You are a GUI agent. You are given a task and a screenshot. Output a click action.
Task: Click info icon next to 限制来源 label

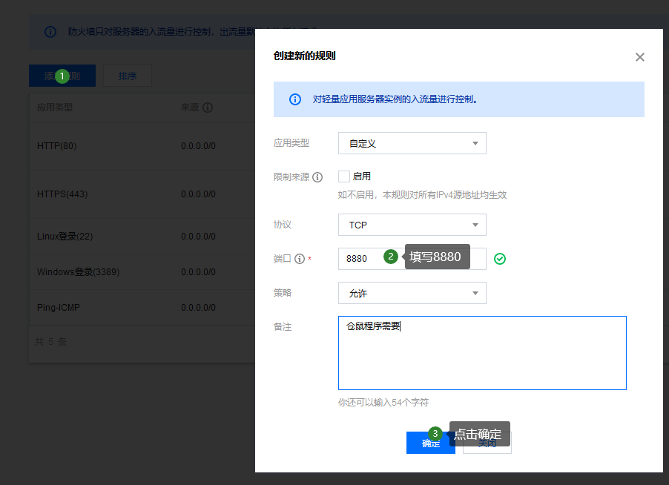click(317, 177)
